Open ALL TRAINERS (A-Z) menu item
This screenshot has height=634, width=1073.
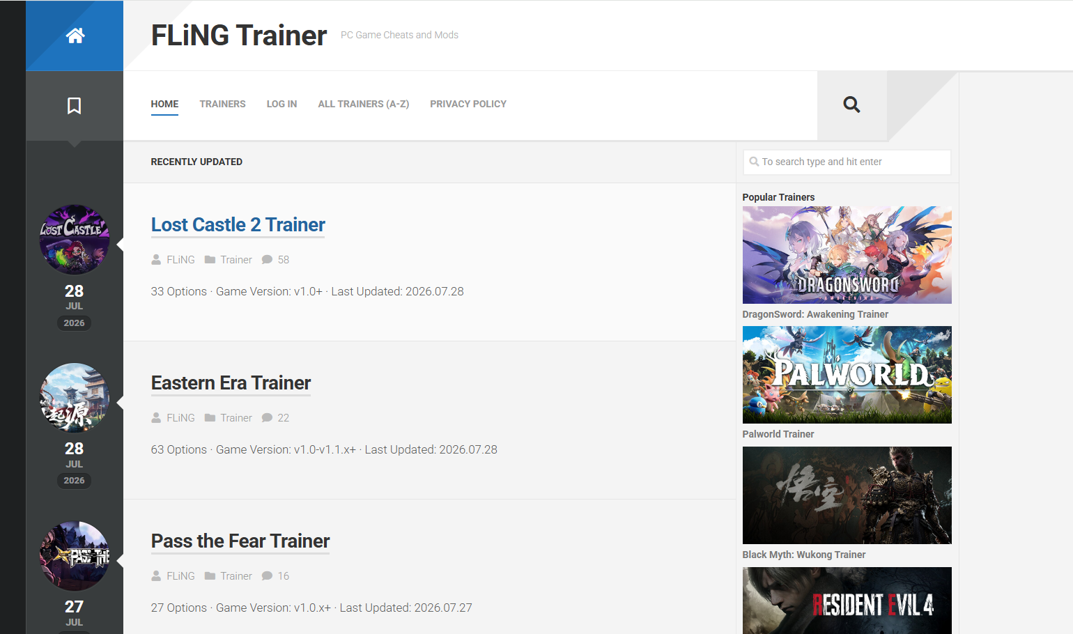point(363,104)
